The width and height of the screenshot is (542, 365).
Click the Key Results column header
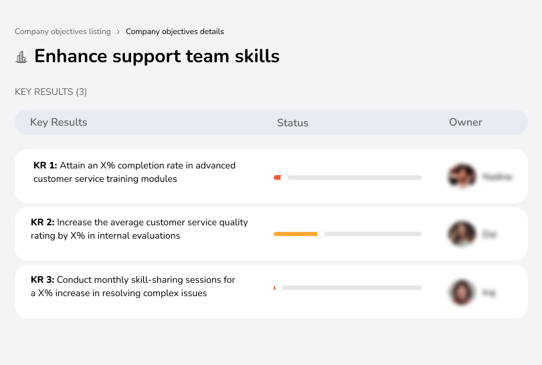[x=58, y=122]
